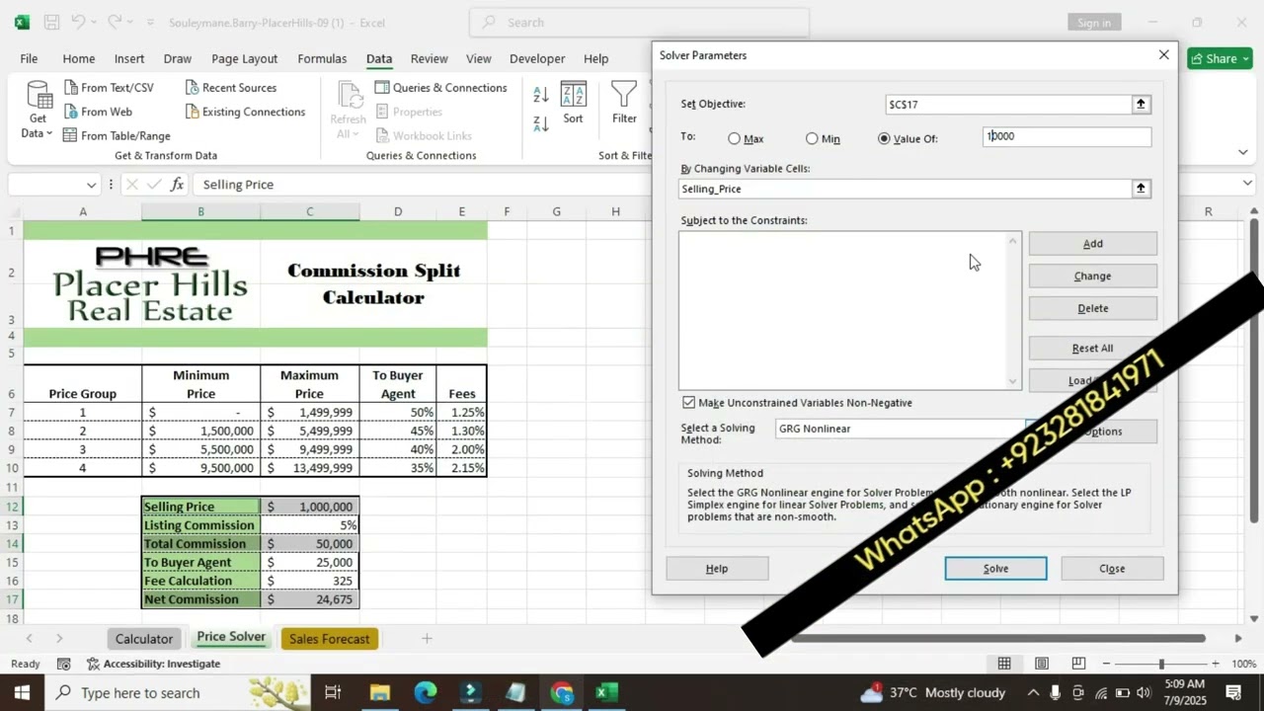
Task: Select From Table/Range command
Action: (117, 135)
